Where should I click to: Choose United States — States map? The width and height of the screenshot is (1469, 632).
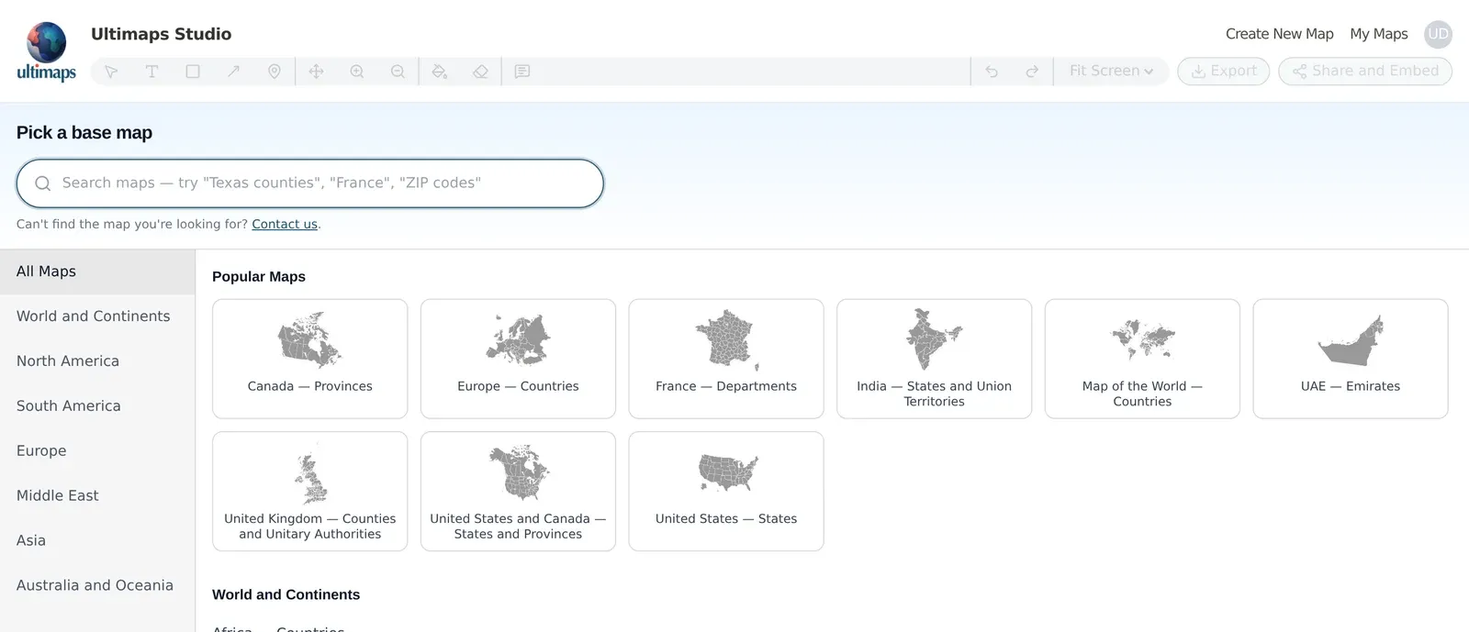coord(726,492)
